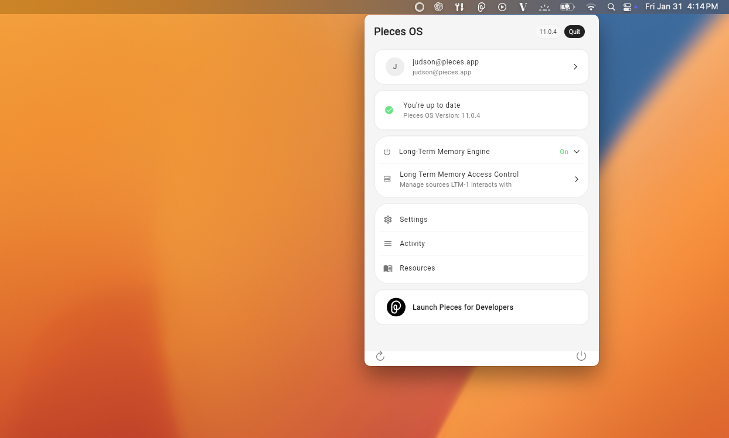Click the chevron beside Long Term Memory Access Control
Viewport: 729px width, 438px height.
(x=577, y=179)
